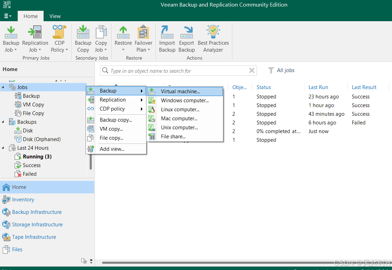Image resolution: width=392 pixels, height=270 pixels.
Task: Click the funnel filter icon near All jobs
Action: (x=271, y=71)
